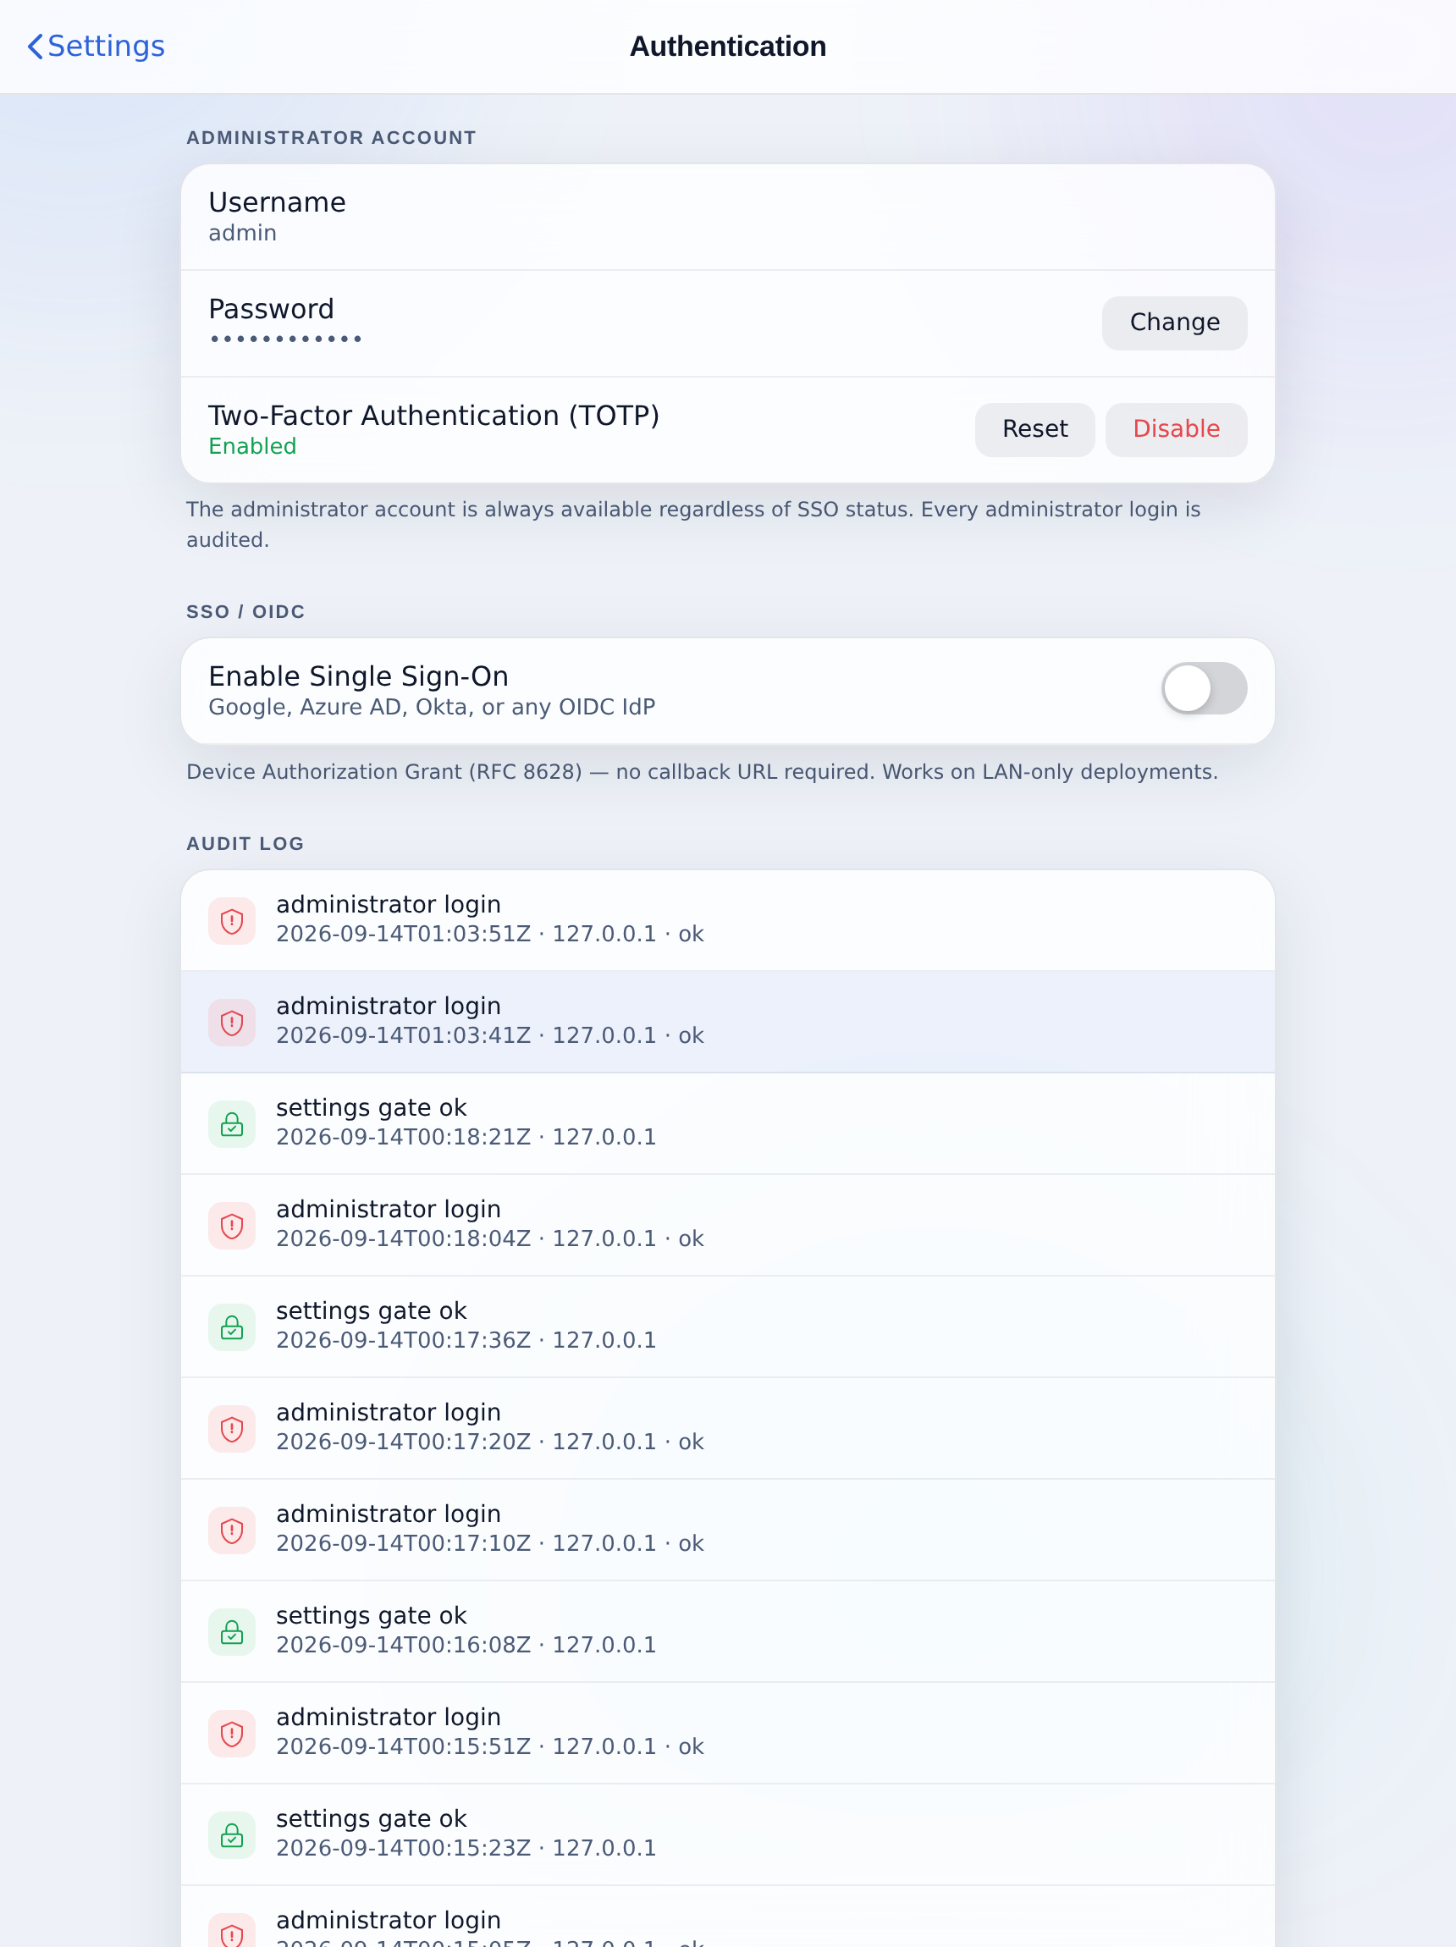
Task: Open settings gate ok entry 00:16:08Z
Action: tap(727, 1632)
